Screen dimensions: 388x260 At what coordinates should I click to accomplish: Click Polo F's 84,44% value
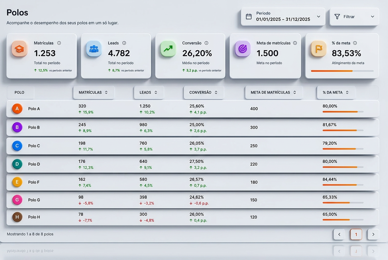(330, 179)
